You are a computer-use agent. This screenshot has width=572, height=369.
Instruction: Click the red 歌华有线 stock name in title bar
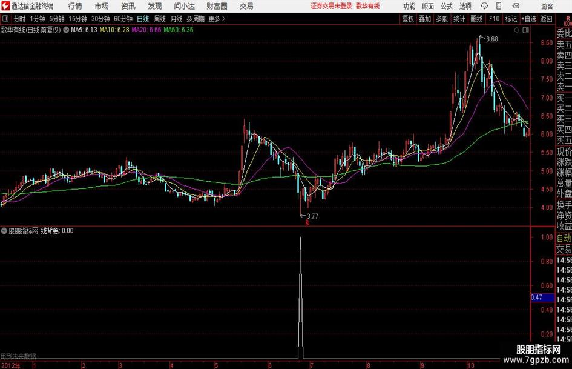(368, 6)
